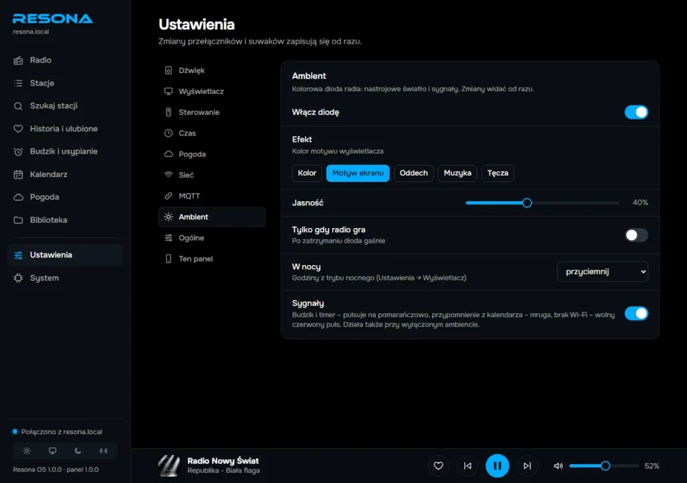
Task: Click the Radio Nowy Świat cover thumbnail
Action: click(169, 466)
